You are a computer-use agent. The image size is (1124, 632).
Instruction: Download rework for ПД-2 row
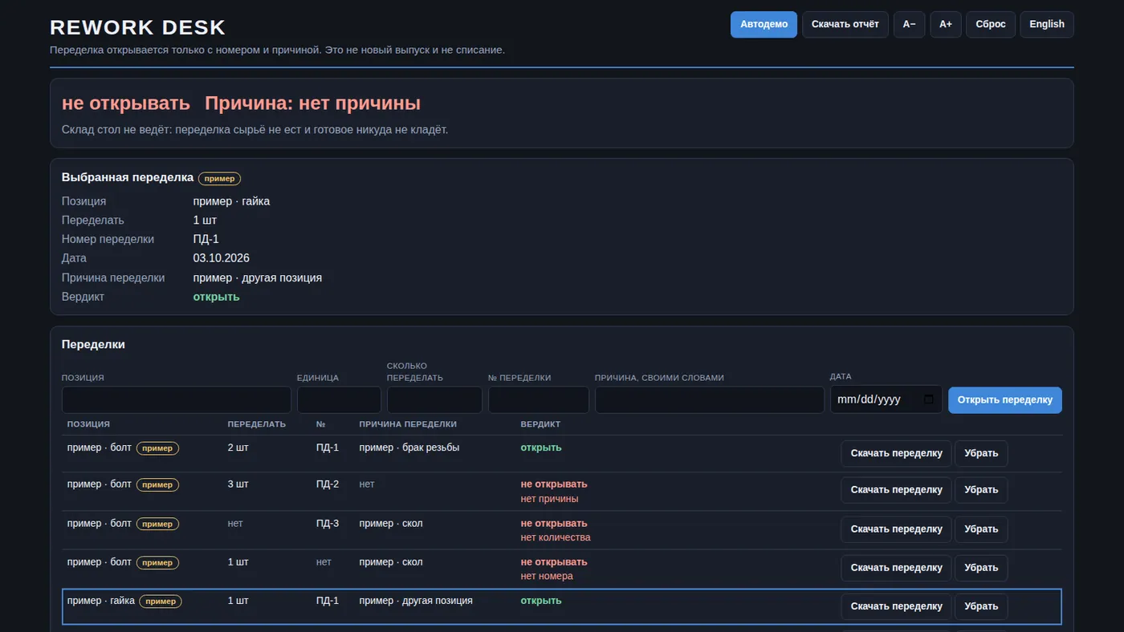896,490
